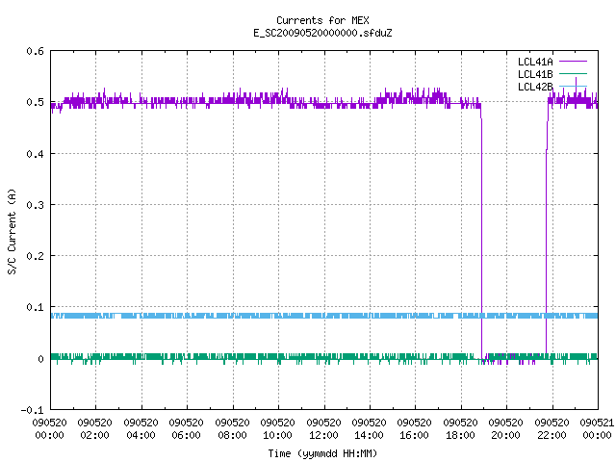Click the purple LCL41A legend line sample
The image size is (616, 462).
[x=573, y=62]
